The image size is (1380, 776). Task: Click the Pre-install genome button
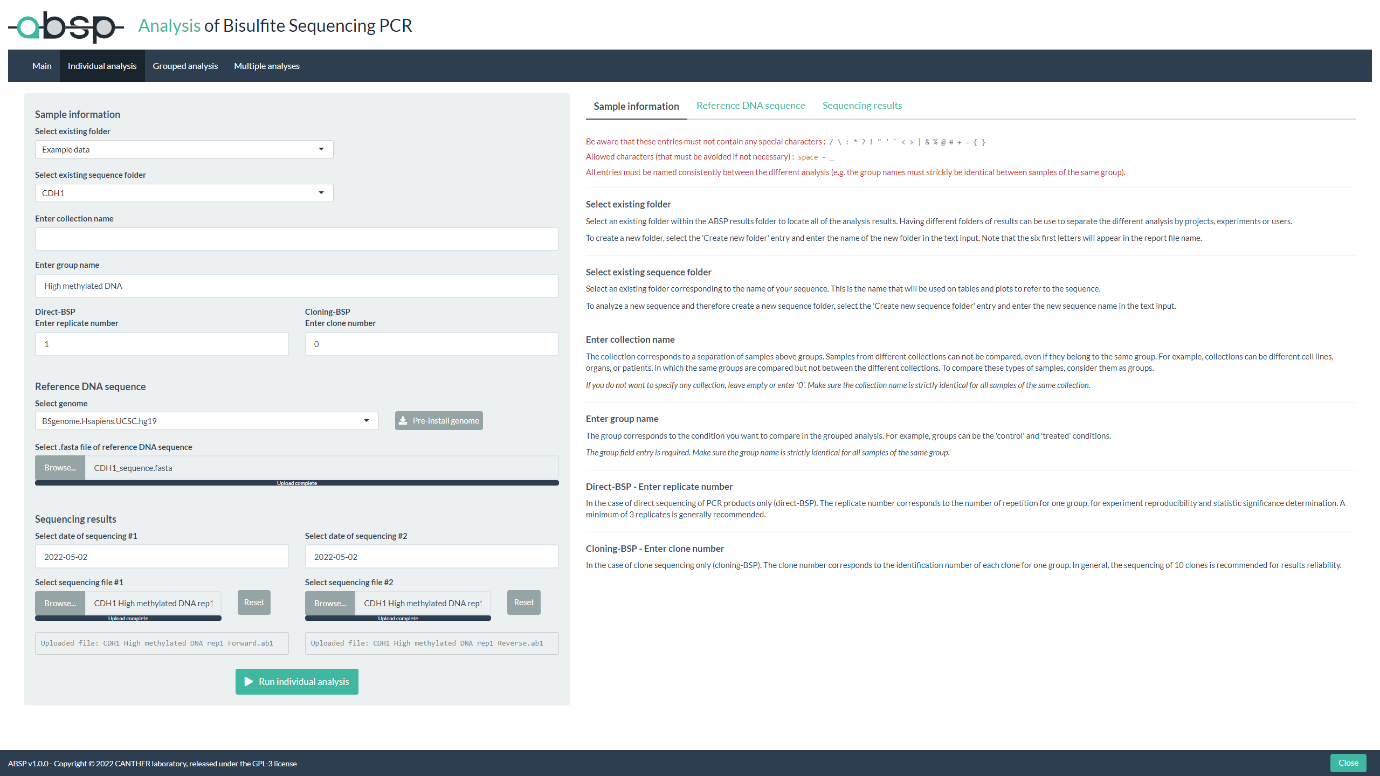pos(438,420)
